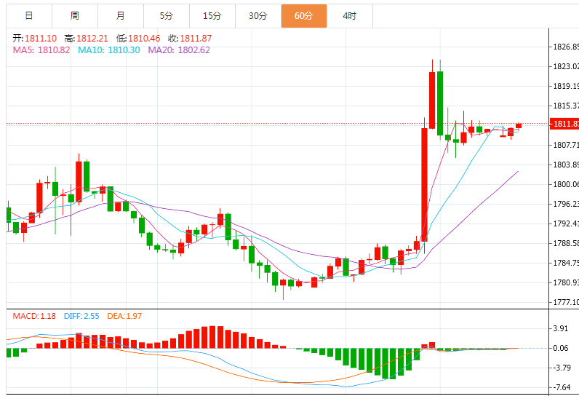
Task: Switch to the 月 monthly chart tab
Action: coord(121,16)
